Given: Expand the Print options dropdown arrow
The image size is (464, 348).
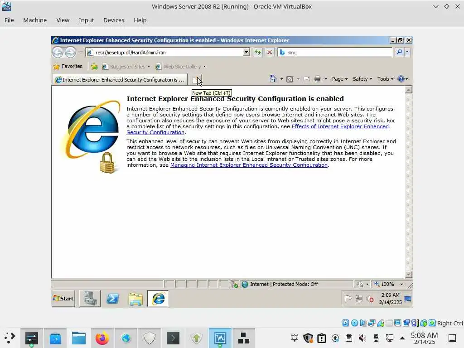Looking at the screenshot, I should [326, 79].
